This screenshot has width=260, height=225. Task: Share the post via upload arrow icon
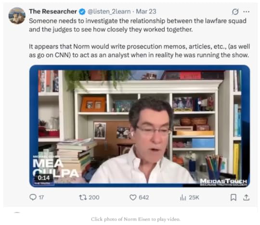(247, 197)
